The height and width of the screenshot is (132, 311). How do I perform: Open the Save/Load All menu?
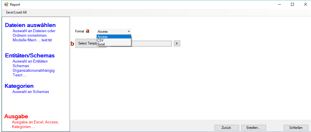pyautogui.click(x=16, y=12)
